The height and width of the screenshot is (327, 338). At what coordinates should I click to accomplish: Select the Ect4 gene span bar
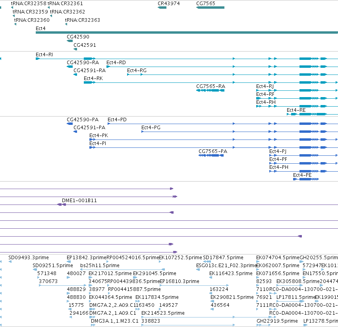[187, 33]
